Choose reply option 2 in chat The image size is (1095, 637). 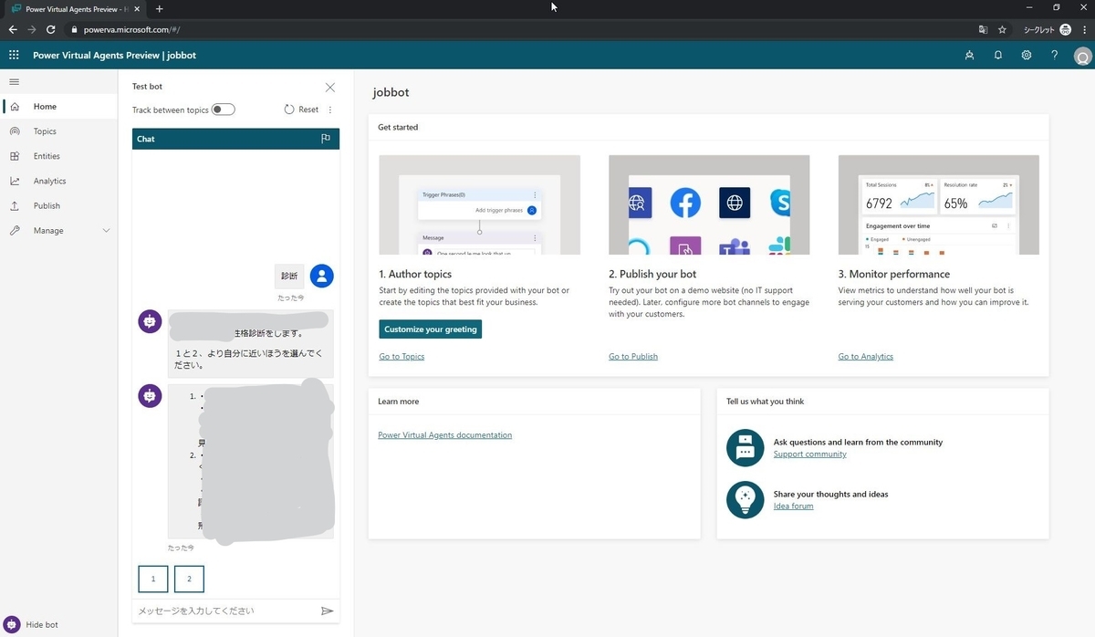pyautogui.click(x=189, y=579)
